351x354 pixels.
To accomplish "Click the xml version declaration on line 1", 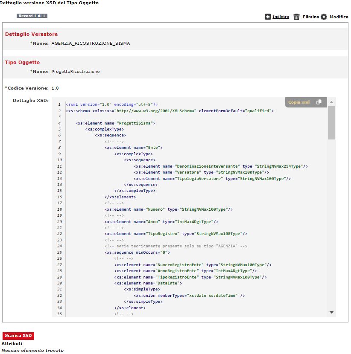I will coord(111,104).
